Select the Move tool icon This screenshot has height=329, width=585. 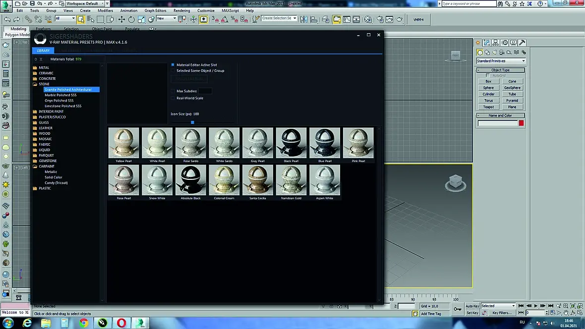pyautogui.click(x=121, y=19)
